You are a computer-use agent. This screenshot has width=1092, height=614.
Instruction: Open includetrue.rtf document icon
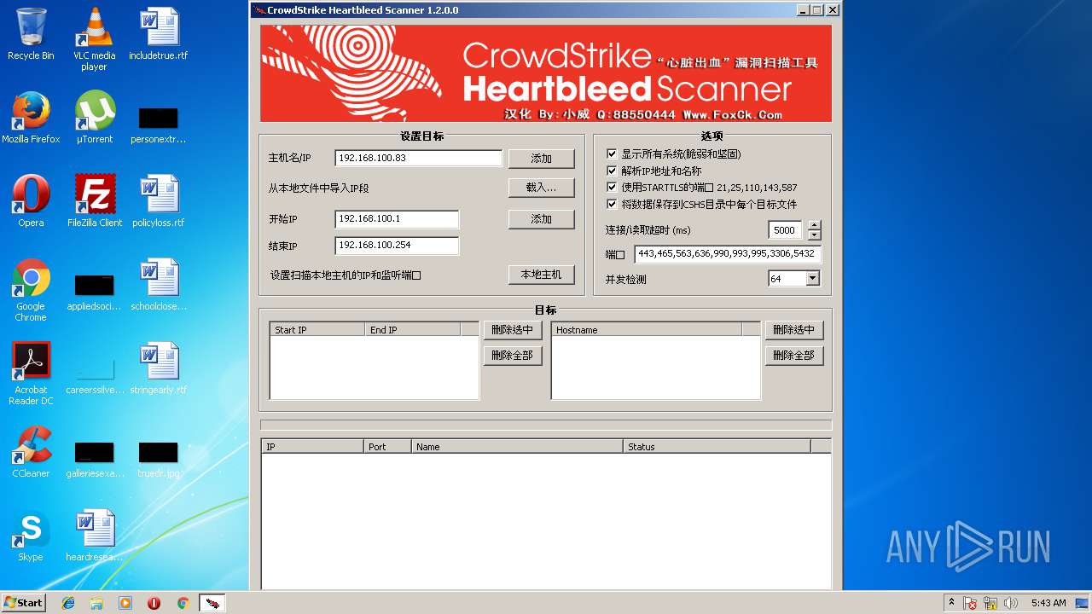[x=159, y=34]
